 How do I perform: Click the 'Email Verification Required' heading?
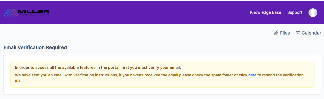[x=35, y=47]
